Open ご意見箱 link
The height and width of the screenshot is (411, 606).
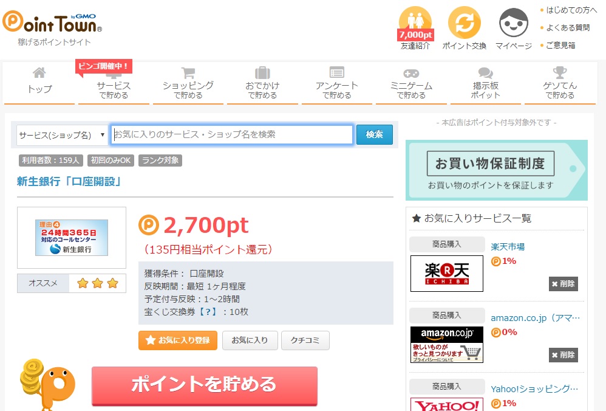click(560, 45)
